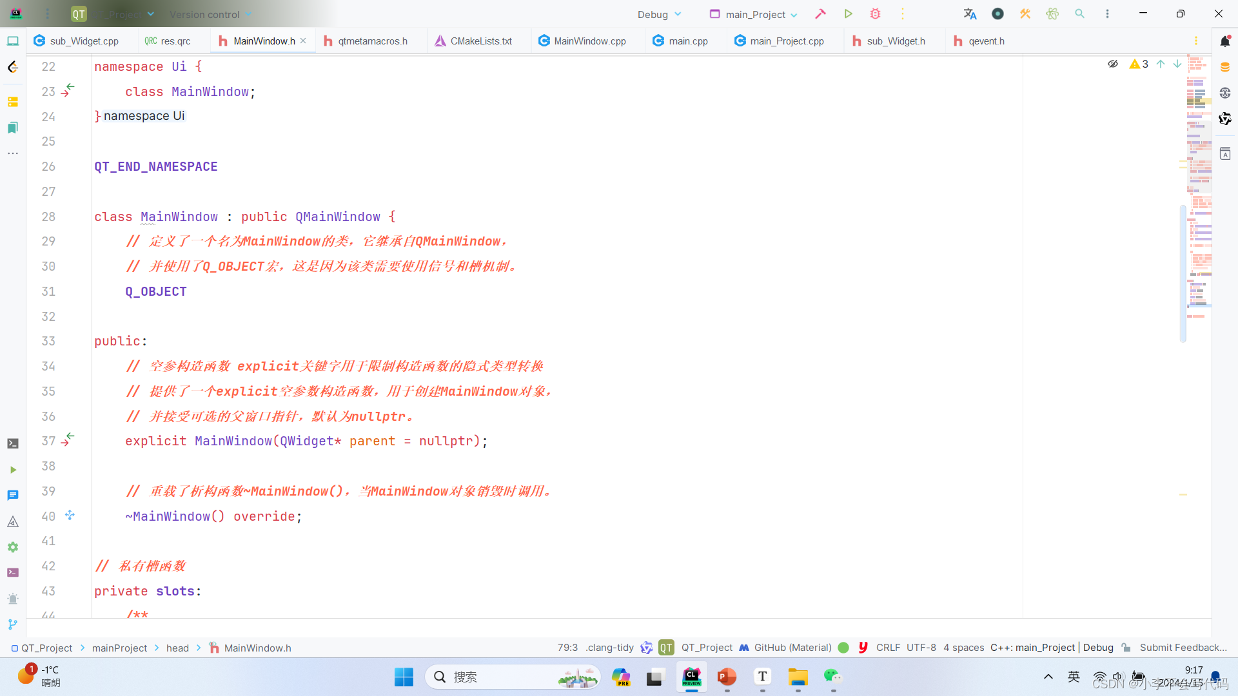Click the taskbar search box

pos(513,677)
